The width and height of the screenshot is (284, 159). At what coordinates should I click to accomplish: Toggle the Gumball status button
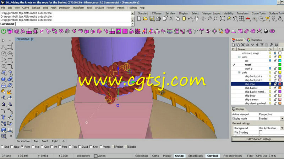click(x=212, y=156)
